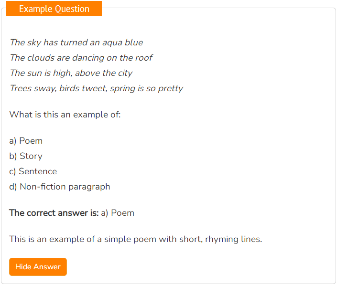Click the word 'Answer' on the orange button
The image size is (337, 285).
click(x=47, y=267)
